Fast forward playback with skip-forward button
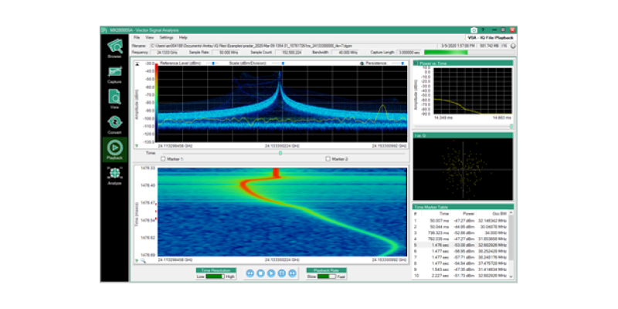Screen dimensions: 618x309 pyautogui.click(x=293, y=273)
